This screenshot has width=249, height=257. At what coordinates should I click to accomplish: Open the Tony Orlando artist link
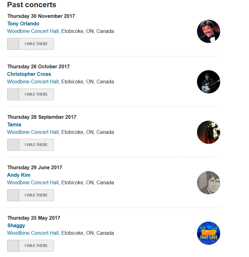click(23, 24)
